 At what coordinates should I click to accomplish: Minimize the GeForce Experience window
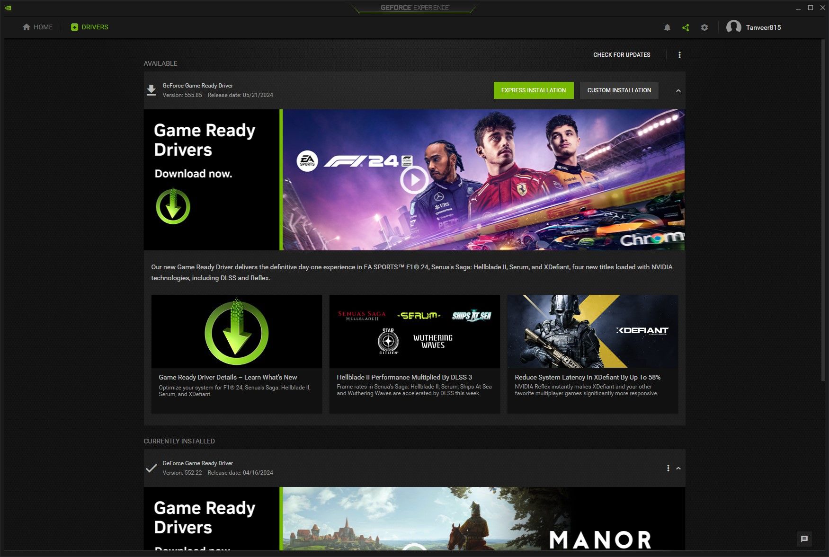click(x=798, y=8)
